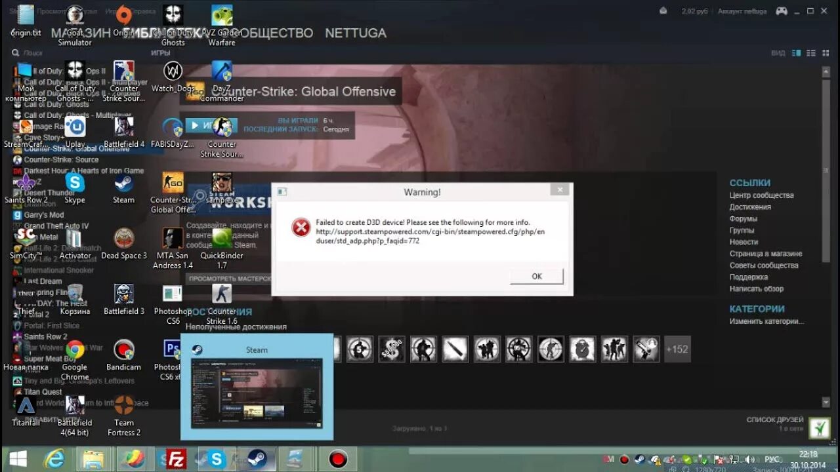Open the Battlefield 4(64 bit) desktop icon

coord(75,416)
